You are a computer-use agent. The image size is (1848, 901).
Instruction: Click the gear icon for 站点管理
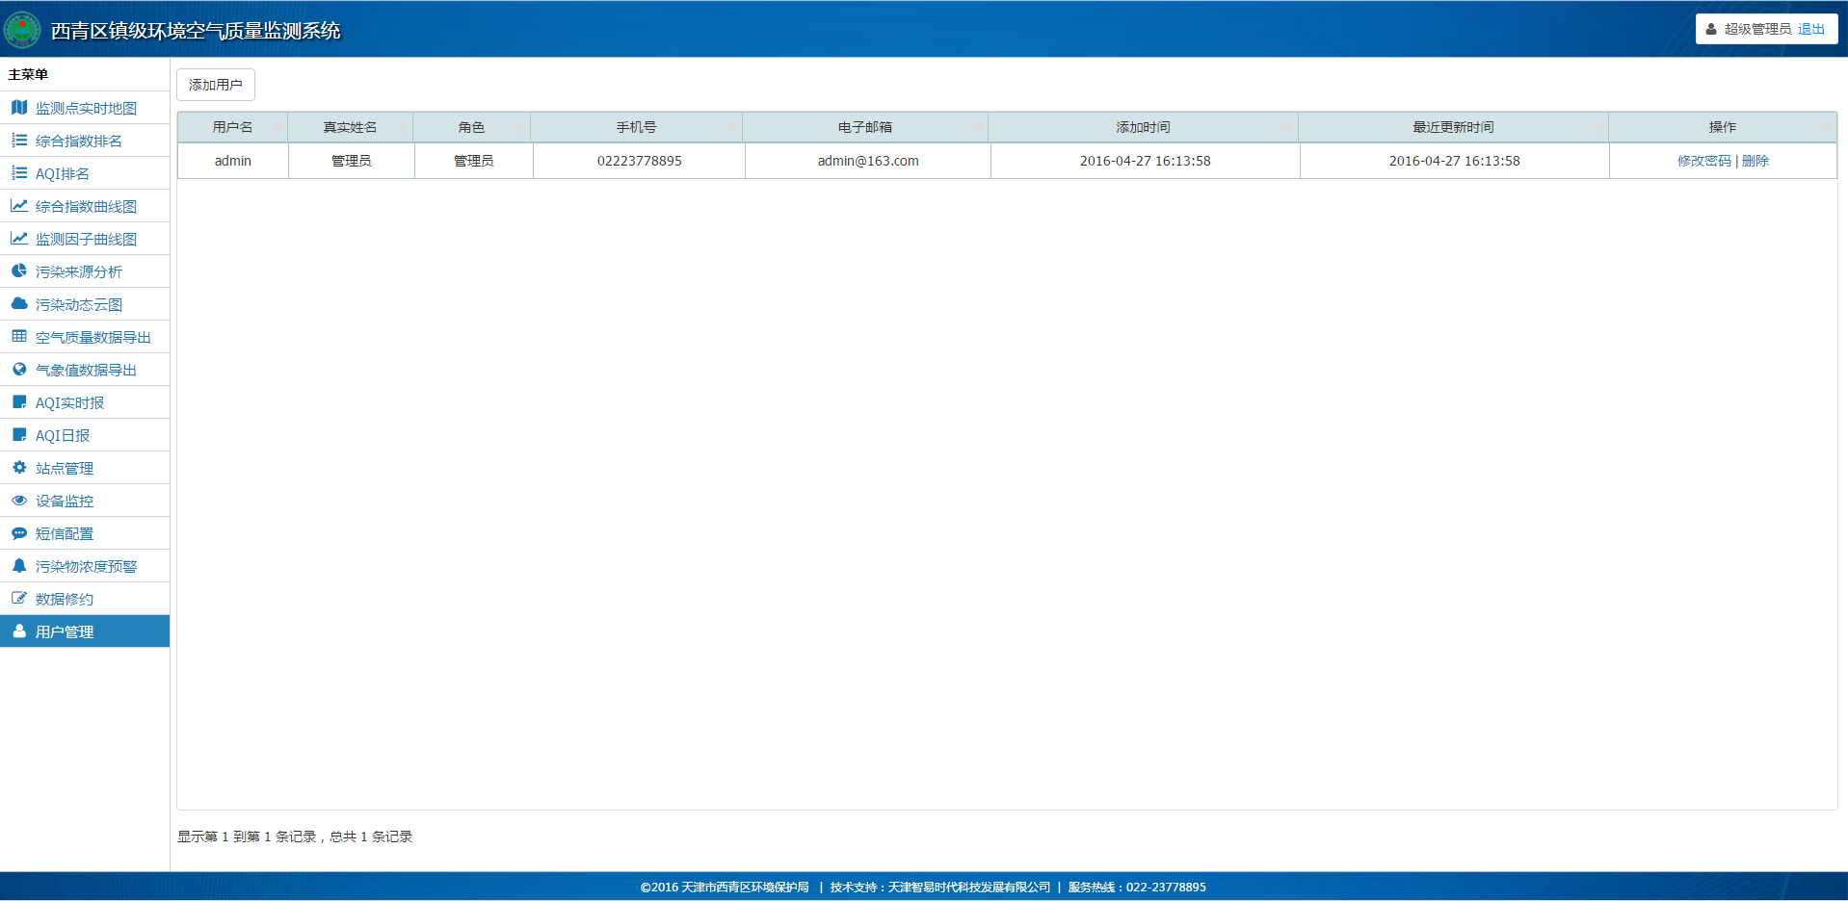click(x=19, y=468)
